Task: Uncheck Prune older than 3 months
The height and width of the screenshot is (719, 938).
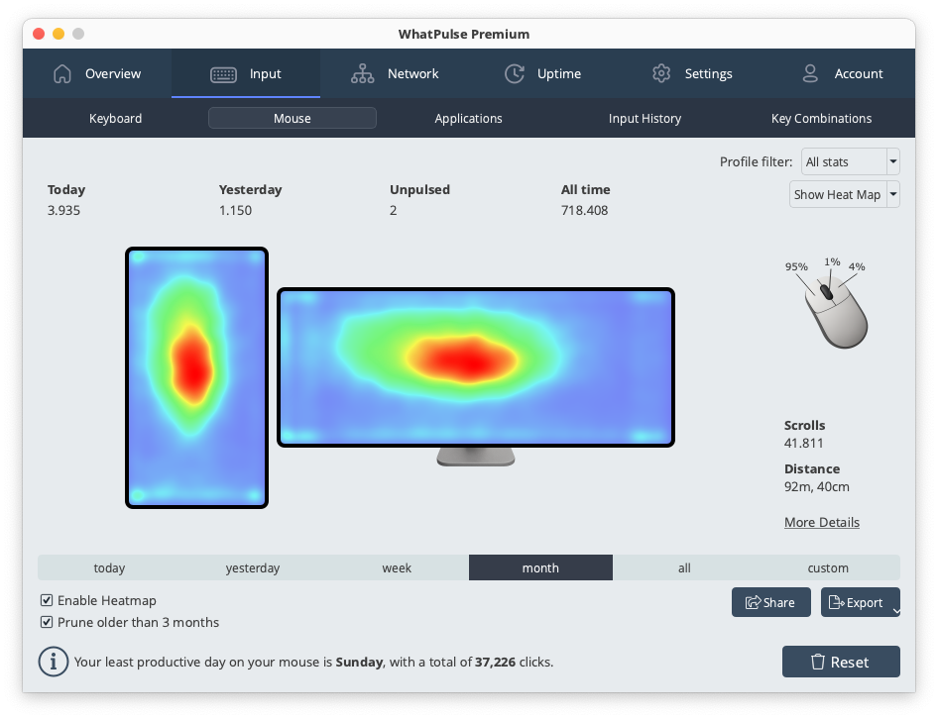Action: [x=46, y=622]
